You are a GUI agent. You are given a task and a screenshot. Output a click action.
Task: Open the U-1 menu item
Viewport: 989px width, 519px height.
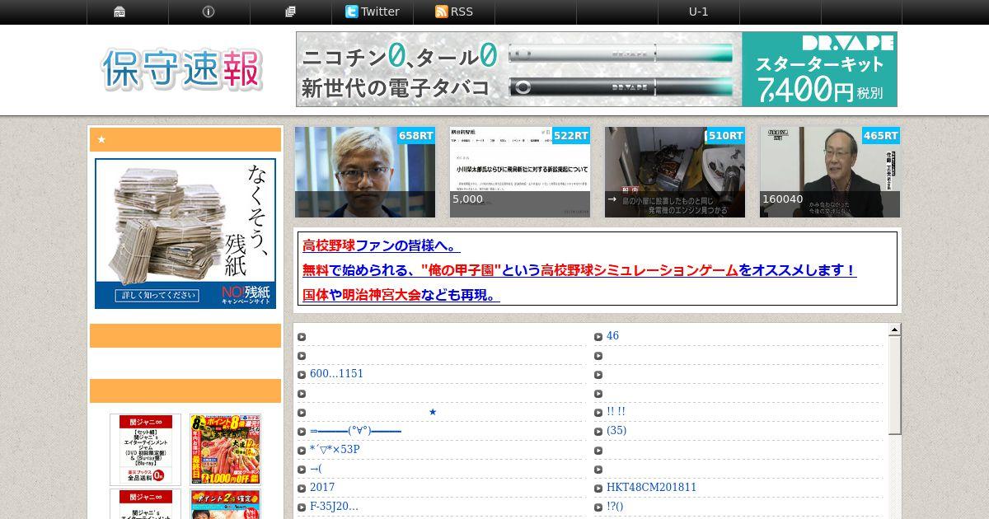point(699,12)
